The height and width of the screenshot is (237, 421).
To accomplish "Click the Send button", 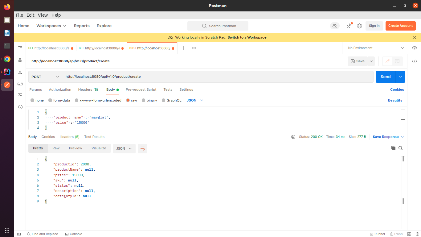I will coord(386,77).
